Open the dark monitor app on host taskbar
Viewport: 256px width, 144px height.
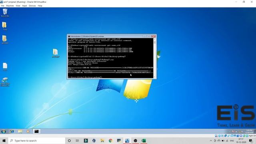(x=119, y=140)
